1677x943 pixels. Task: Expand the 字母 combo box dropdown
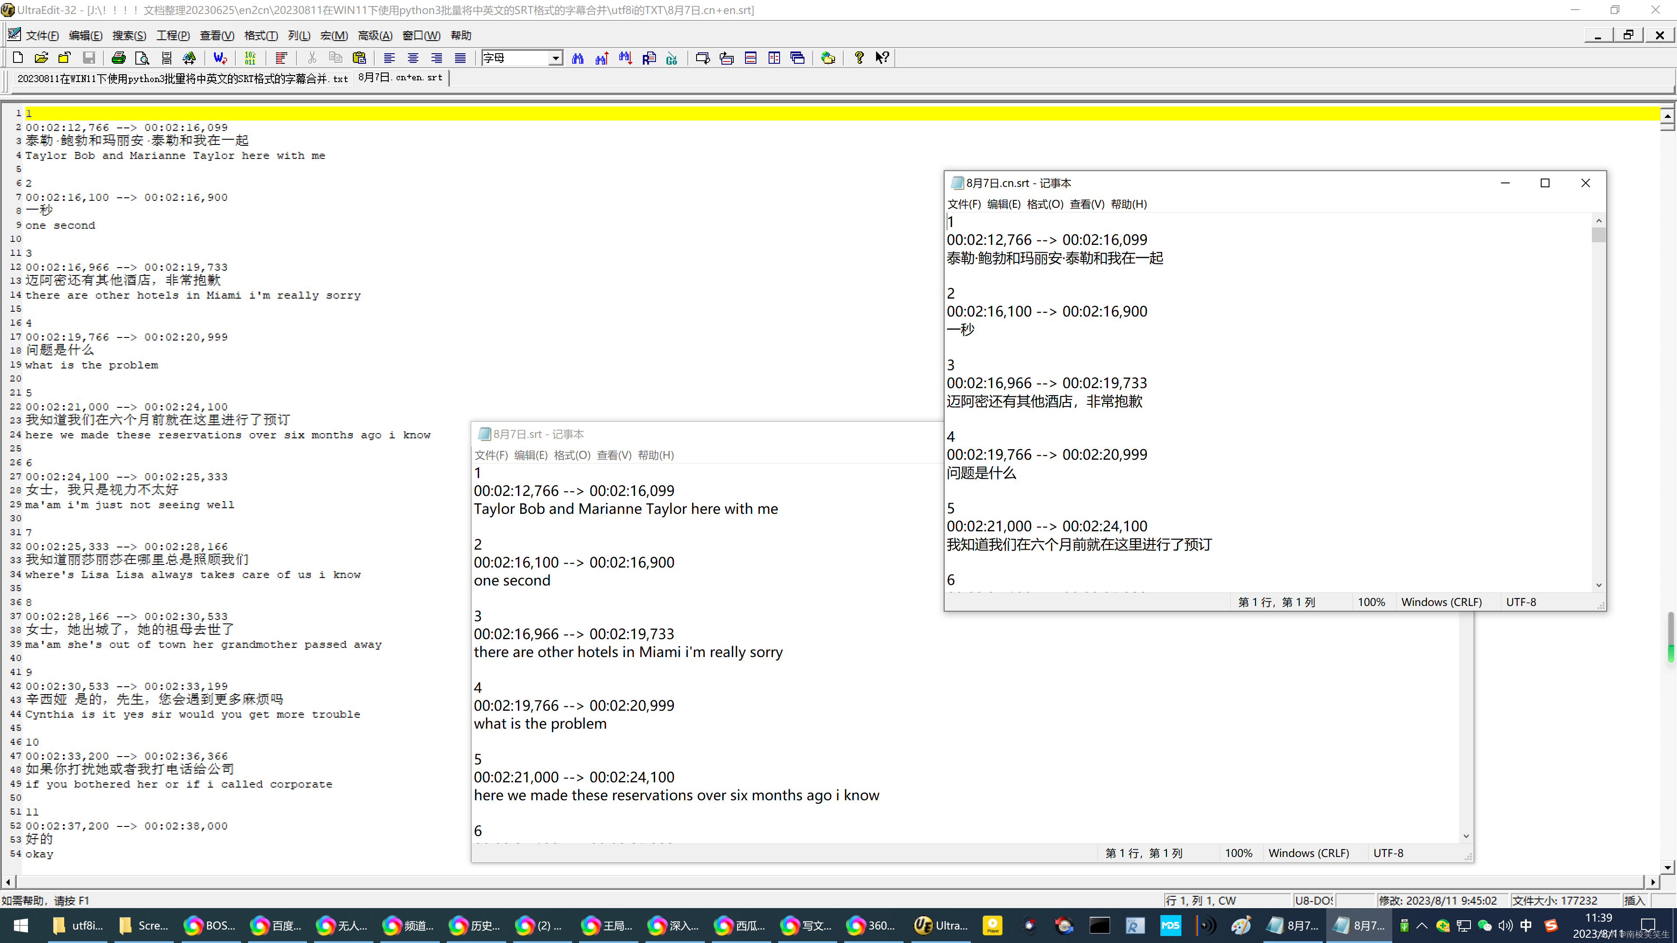(x=556, y=58)
